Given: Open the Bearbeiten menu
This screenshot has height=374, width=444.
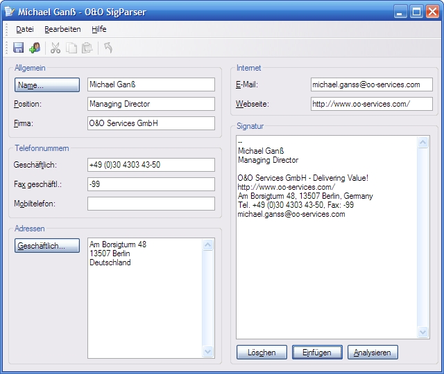Looking at the screenshot, I should (x=62, y=29).
